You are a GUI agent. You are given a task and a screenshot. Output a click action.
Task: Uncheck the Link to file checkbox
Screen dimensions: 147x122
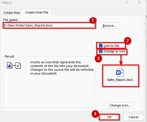coord(101,46)
